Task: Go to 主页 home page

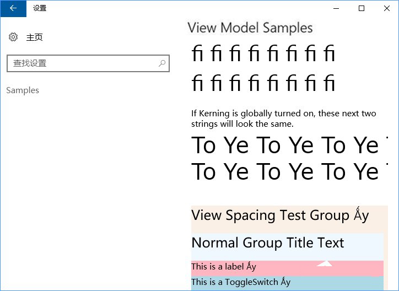Action: tap(34, 37)
